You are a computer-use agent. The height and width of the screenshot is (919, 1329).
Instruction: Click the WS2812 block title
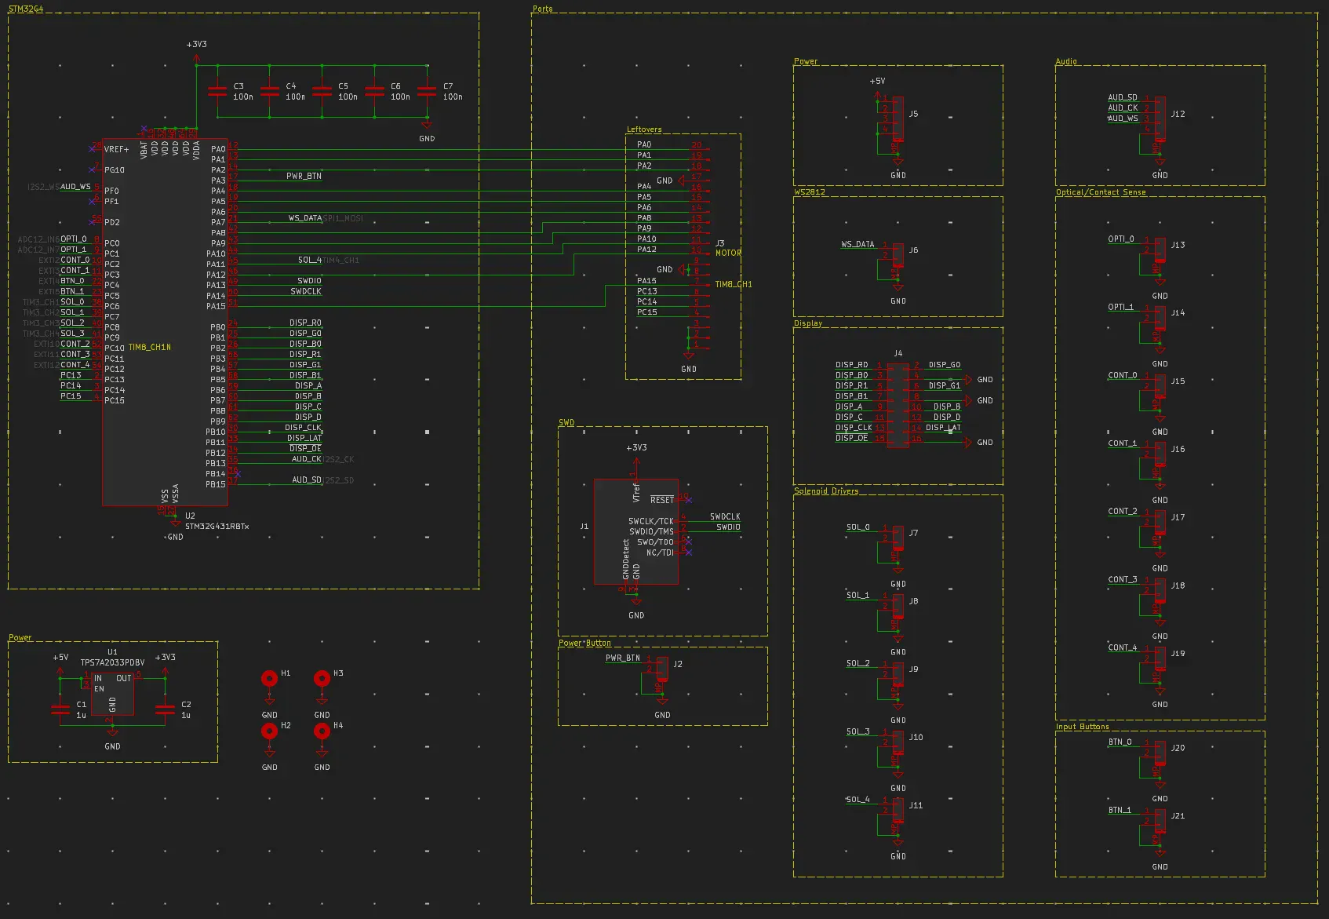click(810, 192)
